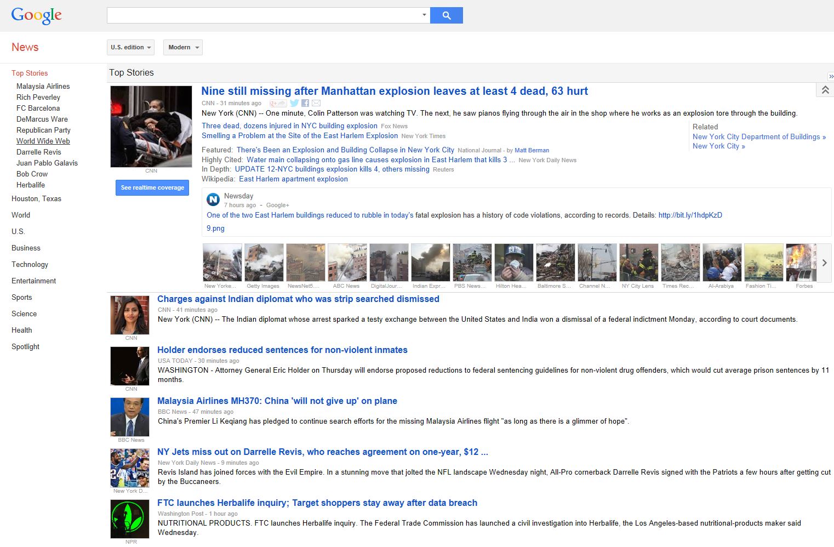Open the Technology section
834x547 pixels.
coord(30,264)
